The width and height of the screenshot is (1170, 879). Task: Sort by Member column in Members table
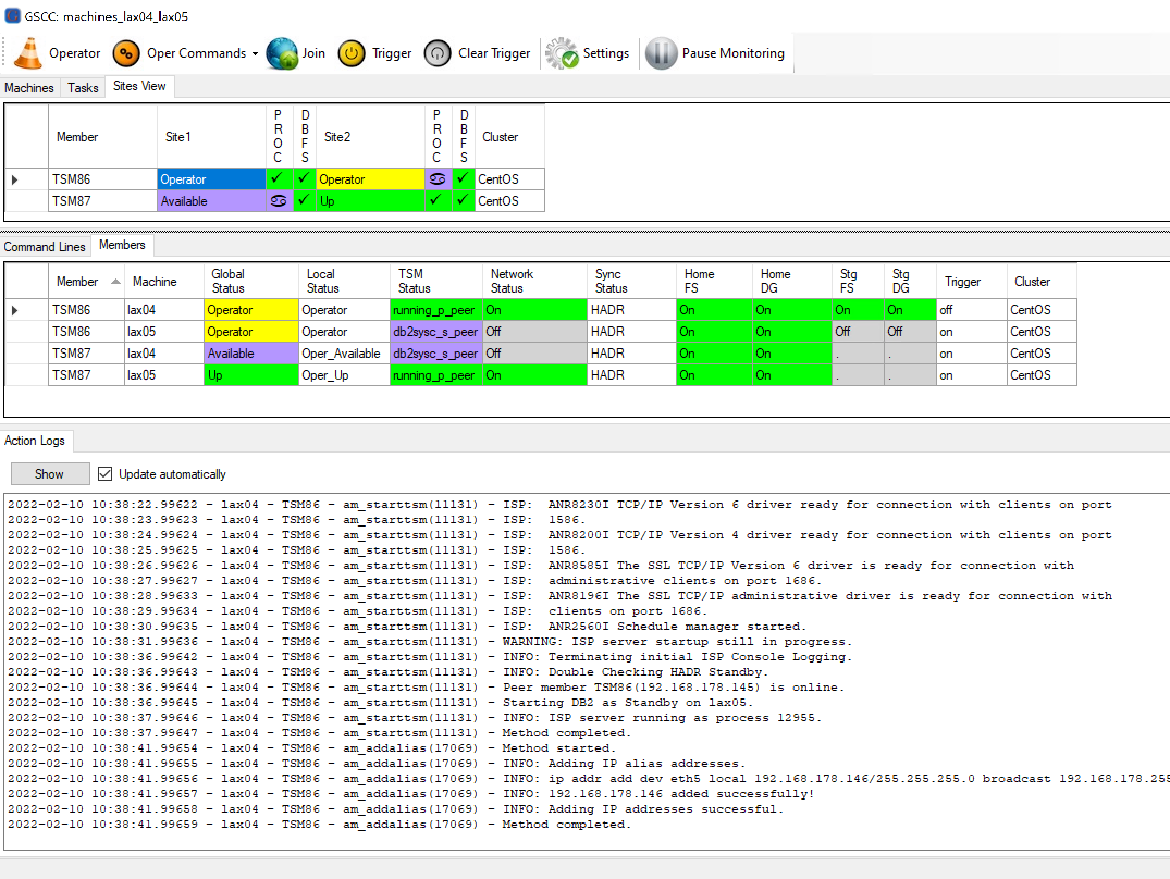pyautogui.click(x=87, y=281)
